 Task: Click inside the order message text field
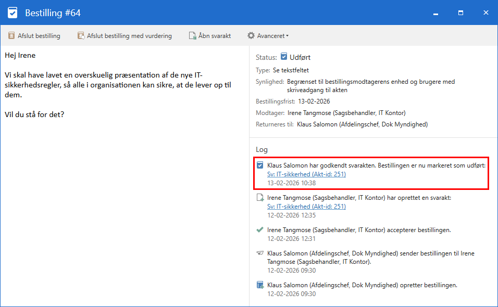pyautogui.click(x=125, y=182)
